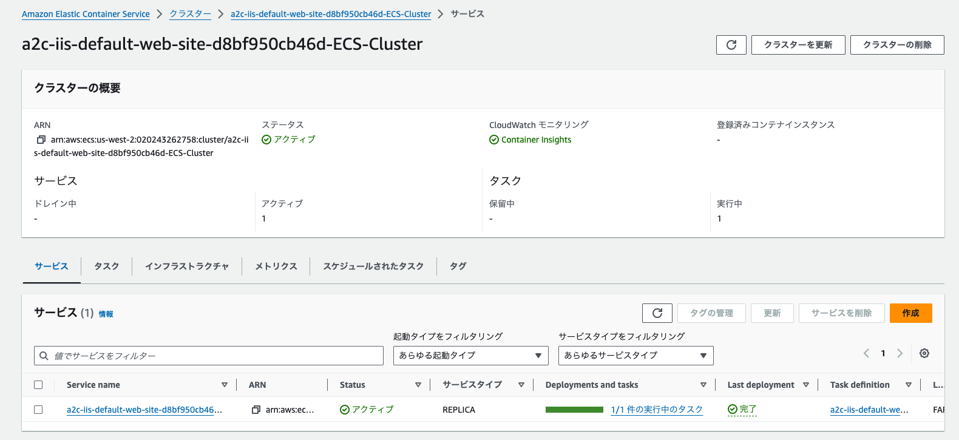Image resolution: width=959 pixels, height=440 pixels.
Task: Open task definition a2c-iis-default-we... link
Action: click(869, 410)
